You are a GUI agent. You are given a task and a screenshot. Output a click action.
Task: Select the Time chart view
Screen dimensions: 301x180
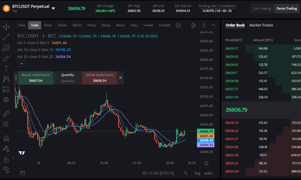tap(21, 25)
